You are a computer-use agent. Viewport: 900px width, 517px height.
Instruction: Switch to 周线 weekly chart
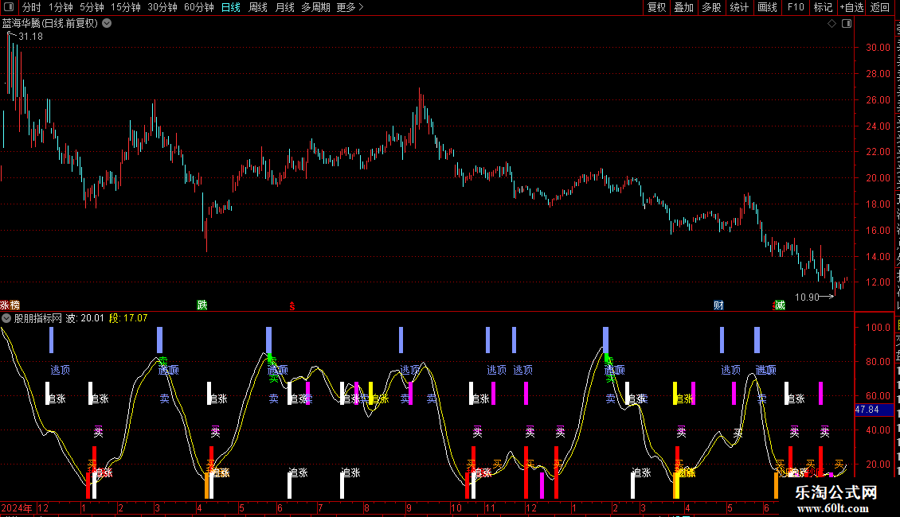(258, 7)
